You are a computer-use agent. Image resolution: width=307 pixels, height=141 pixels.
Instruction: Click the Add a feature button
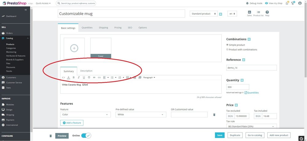72,123
